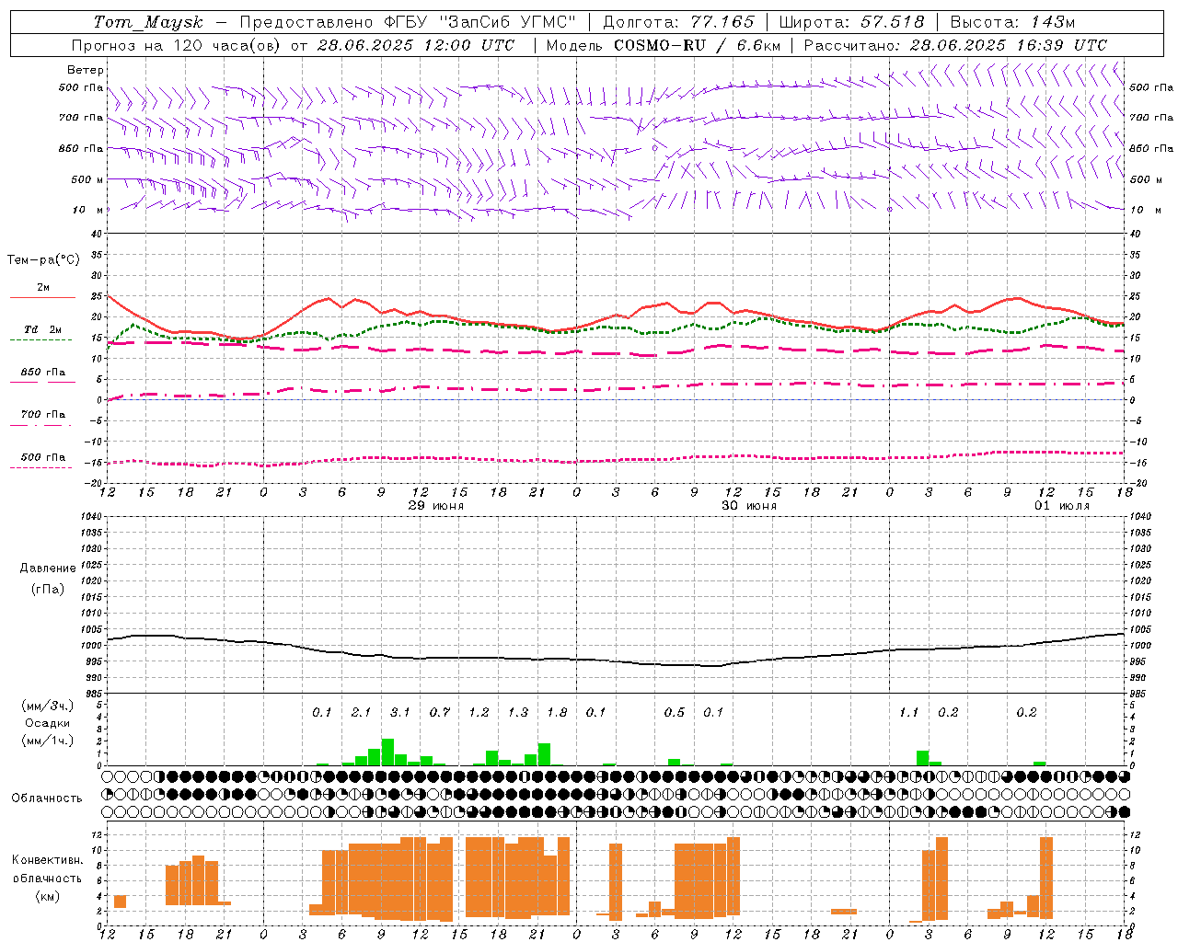The image size is (1178, 942).
Task: Click the Широта: 57.518 value
Action: coord(851,22)
